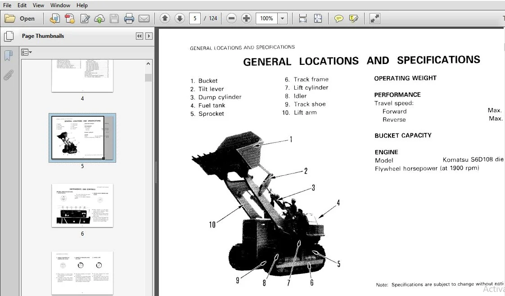
Task: Click the 'OPERATING WEIGHT' heading
Action: [406, 78]
